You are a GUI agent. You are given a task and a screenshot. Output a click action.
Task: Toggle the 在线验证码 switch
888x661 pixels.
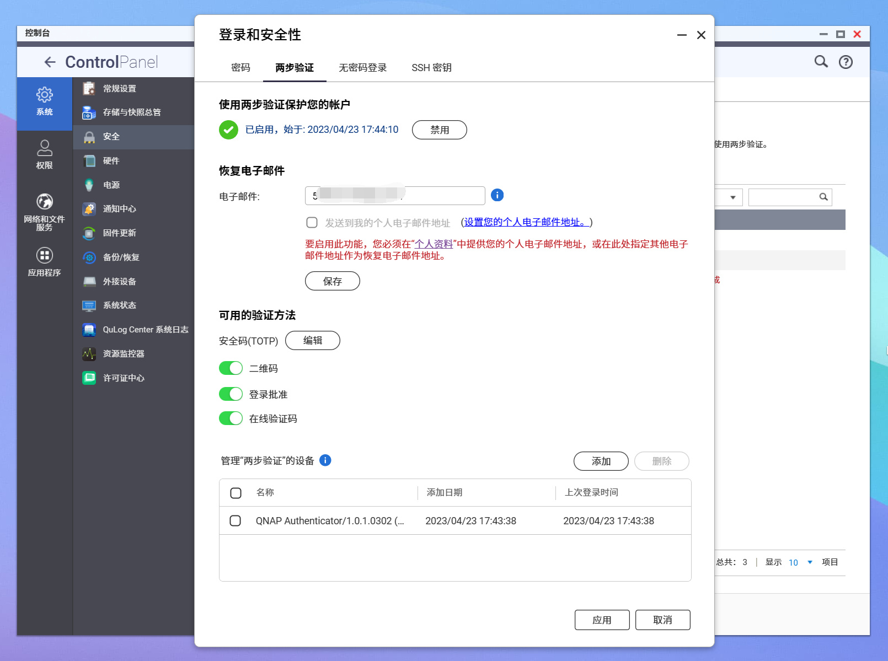click(231, 418)
